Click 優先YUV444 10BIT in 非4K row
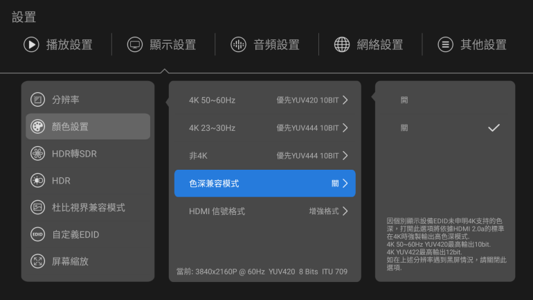 click(307, 156)
